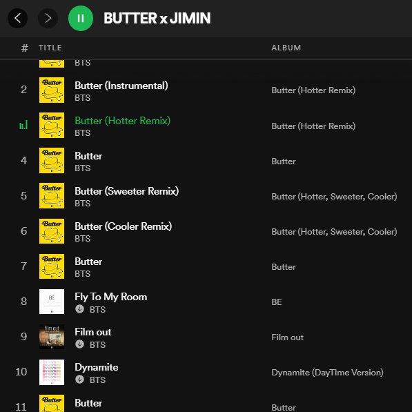The image size is (412, 412).
Task: Click downloaded icon on Film out row
Action: point(79,344)
